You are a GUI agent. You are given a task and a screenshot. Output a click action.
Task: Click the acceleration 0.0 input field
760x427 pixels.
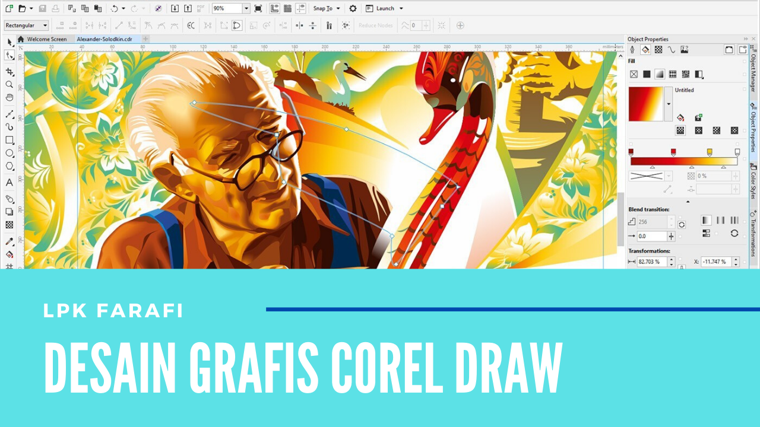tap(651, 236)
